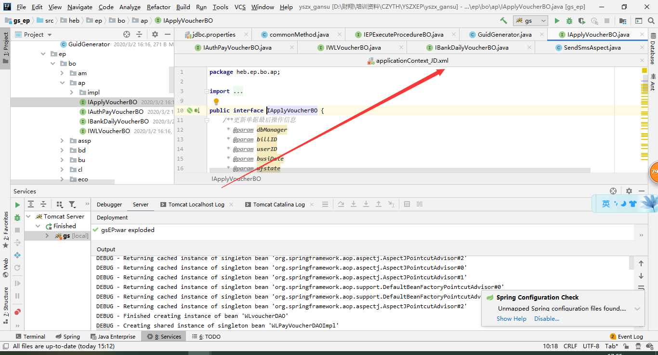The image size is (658, 355).
Task: Expand the eco folder
Action: coord(62,179)
